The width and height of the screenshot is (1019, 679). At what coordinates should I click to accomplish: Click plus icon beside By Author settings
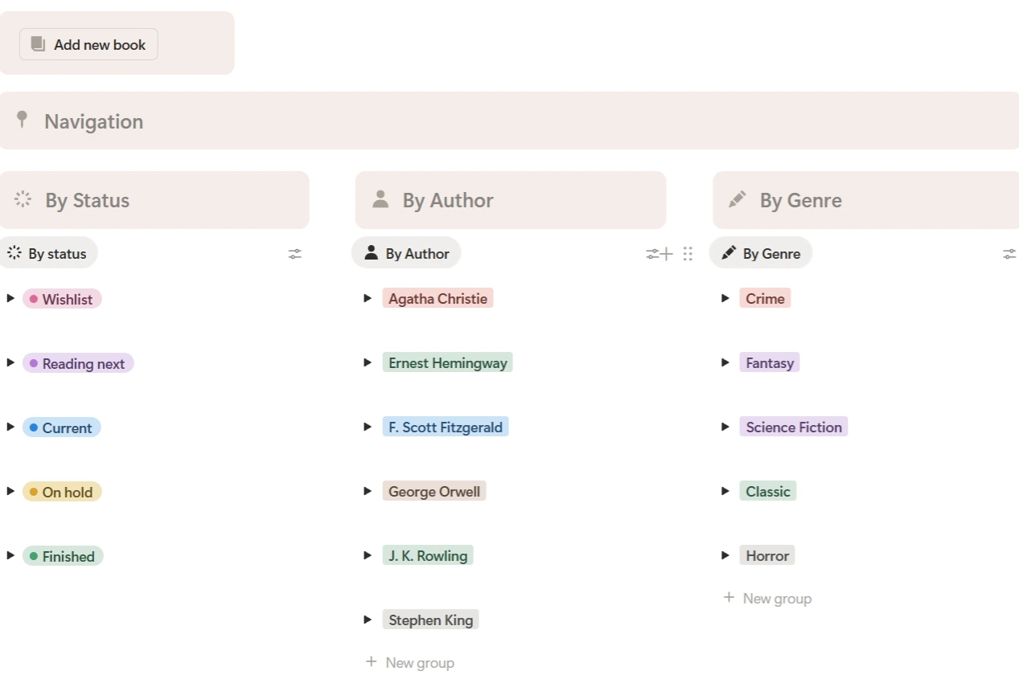(667, 254)
